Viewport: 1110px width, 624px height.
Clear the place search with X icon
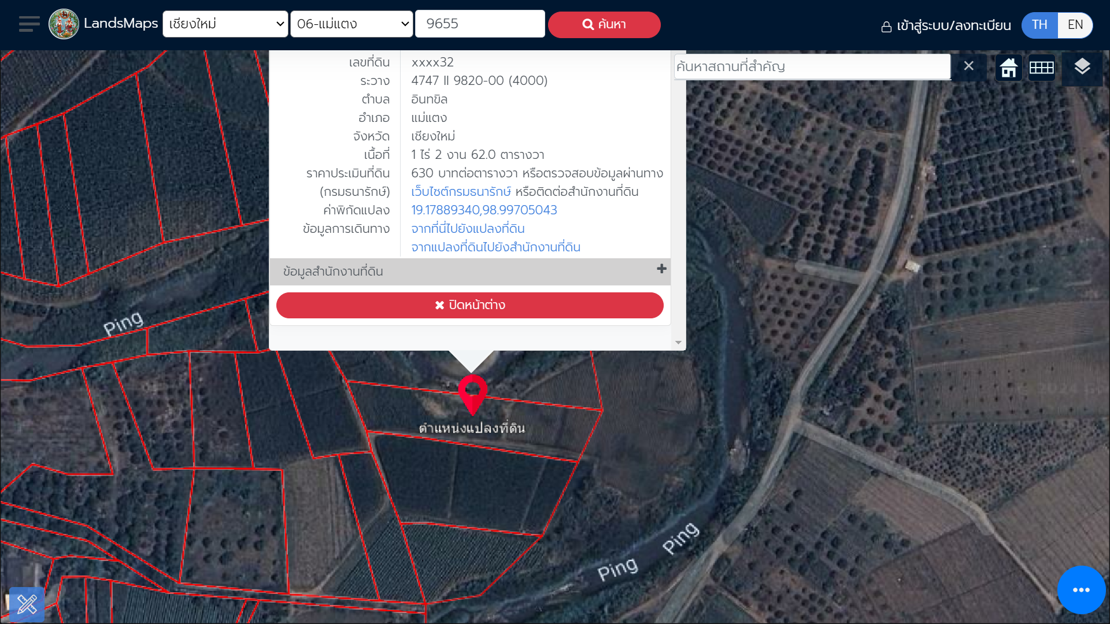[969, 66]
